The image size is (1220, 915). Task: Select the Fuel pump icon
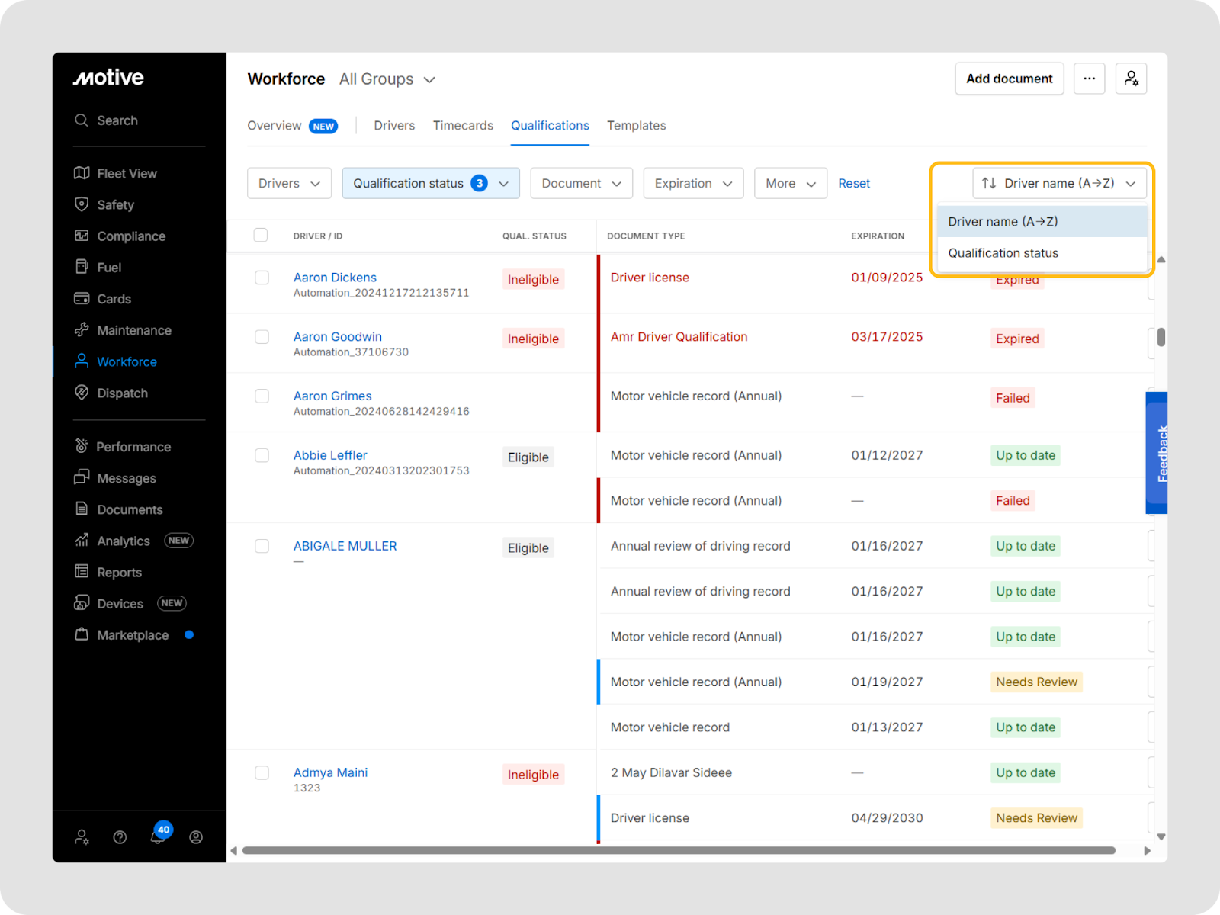click(x=82, y=267)
